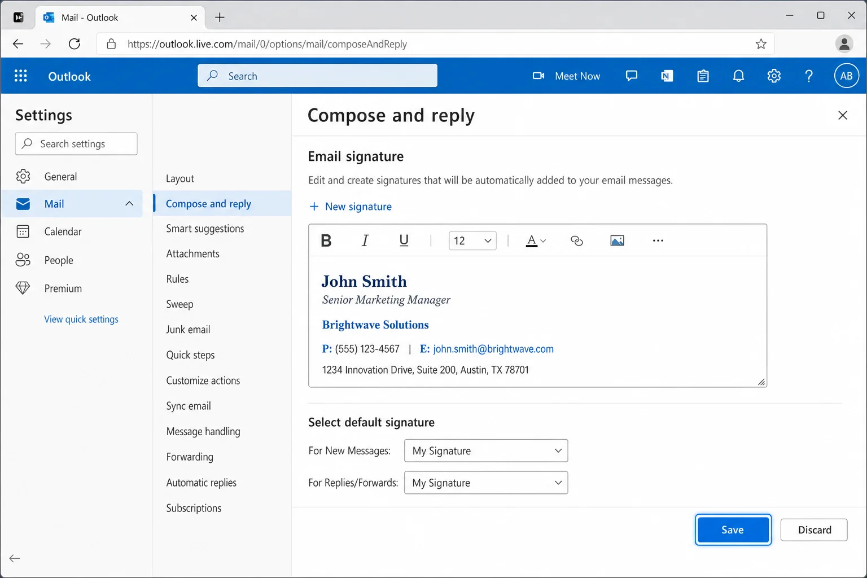Viewport: 867px width, 578px height.
Task: Insert a hyperlink with the link icon
Action: (x=577, y=241)
